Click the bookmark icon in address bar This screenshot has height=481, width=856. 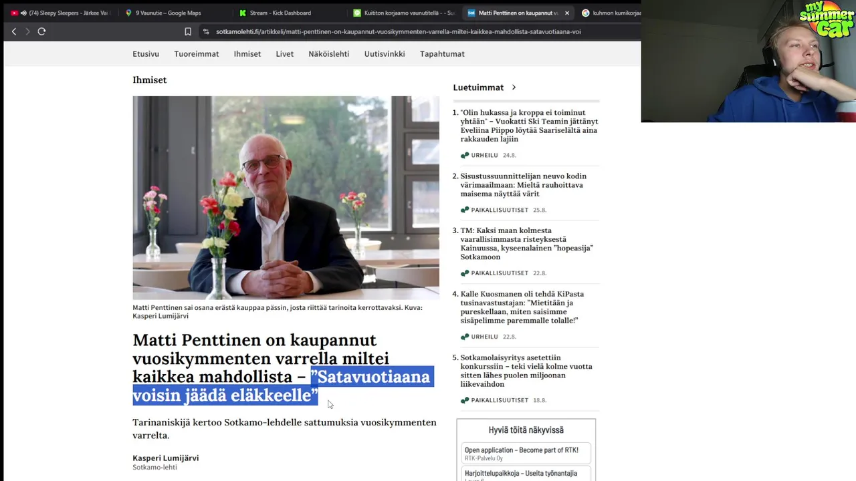[x=188, y=31]
